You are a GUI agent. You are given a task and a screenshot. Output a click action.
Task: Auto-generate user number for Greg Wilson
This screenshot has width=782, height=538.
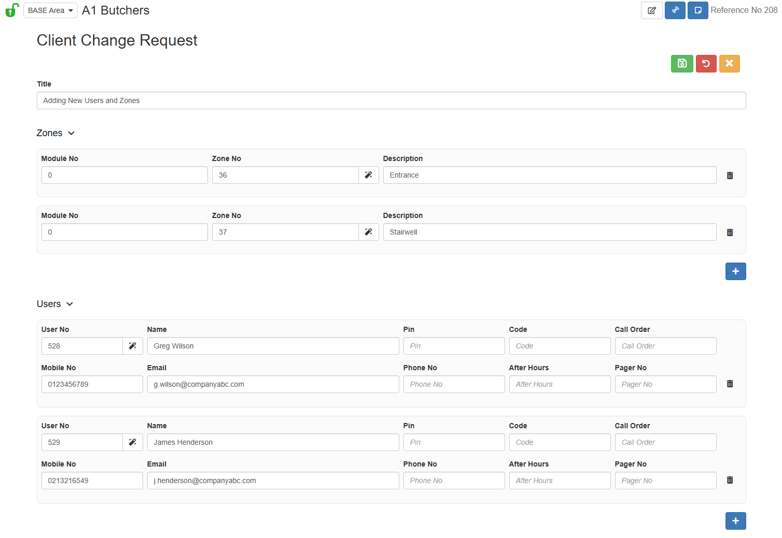(132, 346)
